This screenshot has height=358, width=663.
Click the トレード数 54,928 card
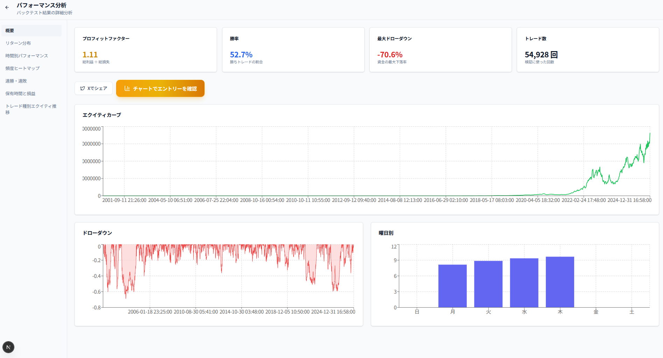point(588,50)
